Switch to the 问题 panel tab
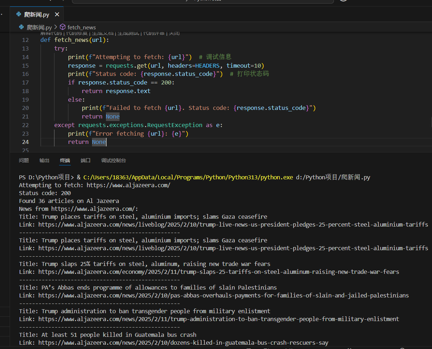The width and height of the screenshot is (432, 349). coord(24,160)
